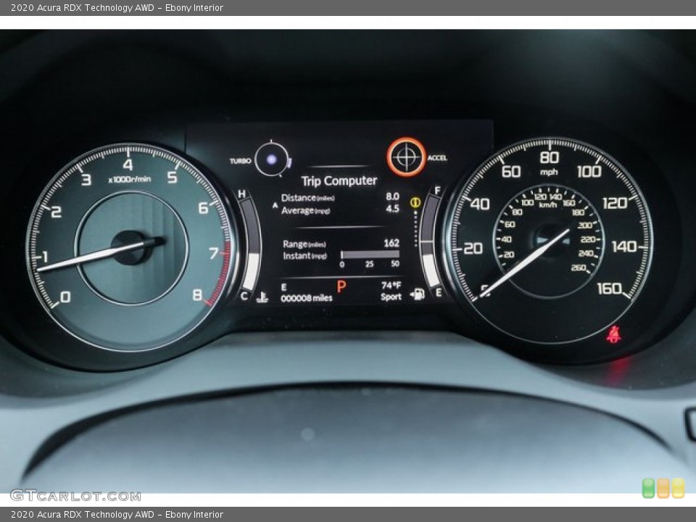Click the 'Average (mpg)' label
The height and width of the screenshot is (522, 696).
pyautogui.click(x=305, y=210)
